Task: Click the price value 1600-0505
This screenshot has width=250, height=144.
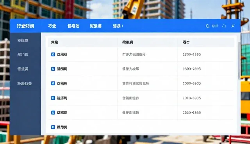Action: [x=192, y=69]
